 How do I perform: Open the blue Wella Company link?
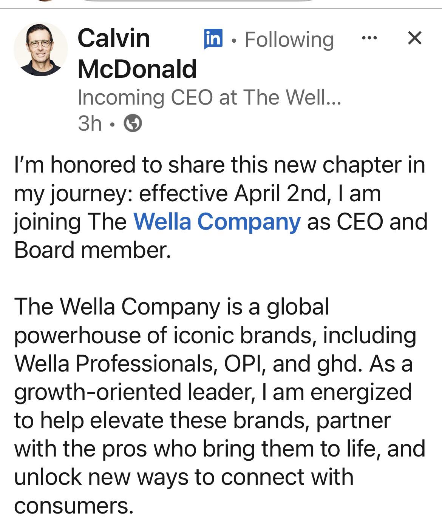tap(217, 222)
